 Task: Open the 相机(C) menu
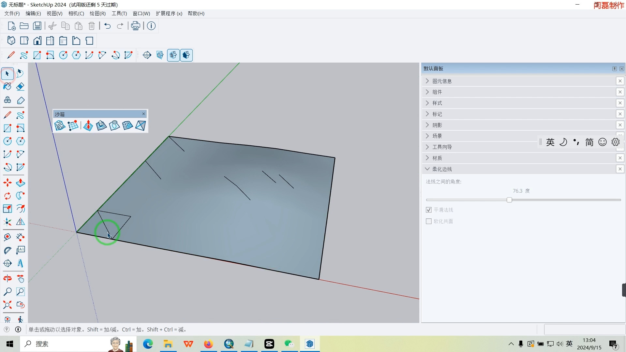76,13
